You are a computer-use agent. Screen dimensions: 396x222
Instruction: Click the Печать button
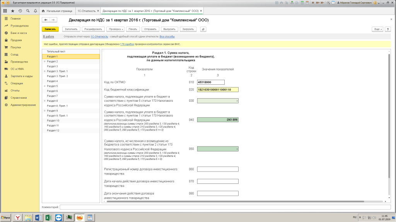pyautogui.click(x=133, y=29)
